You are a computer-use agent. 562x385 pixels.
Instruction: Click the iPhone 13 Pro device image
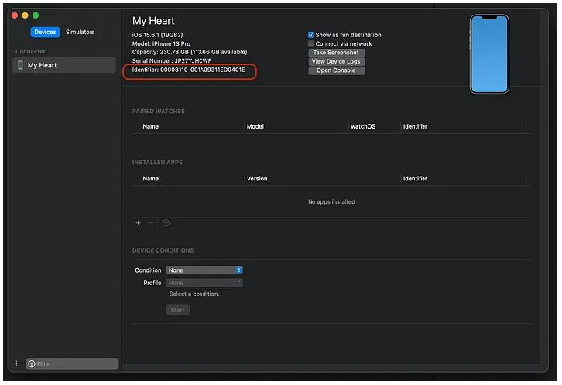(x=489, y=54)
